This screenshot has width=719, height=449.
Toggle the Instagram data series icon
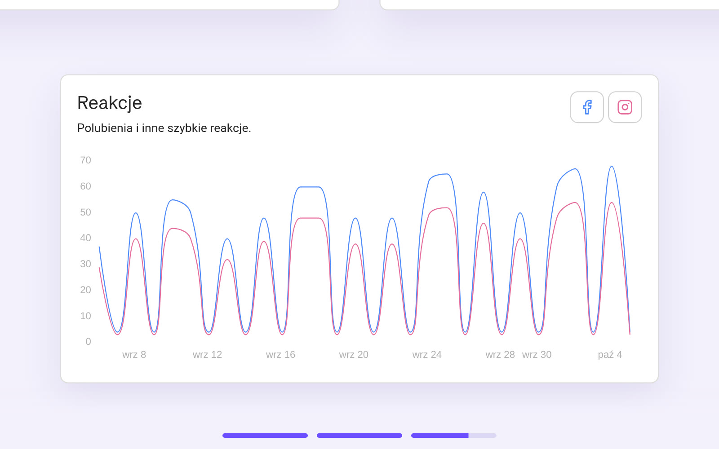625,107
